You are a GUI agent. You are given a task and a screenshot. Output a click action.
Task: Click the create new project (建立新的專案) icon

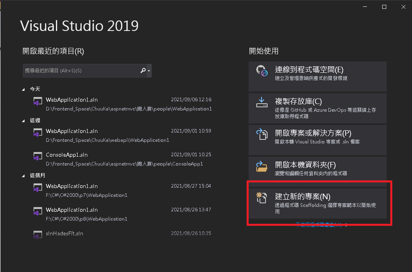[262, 198]
